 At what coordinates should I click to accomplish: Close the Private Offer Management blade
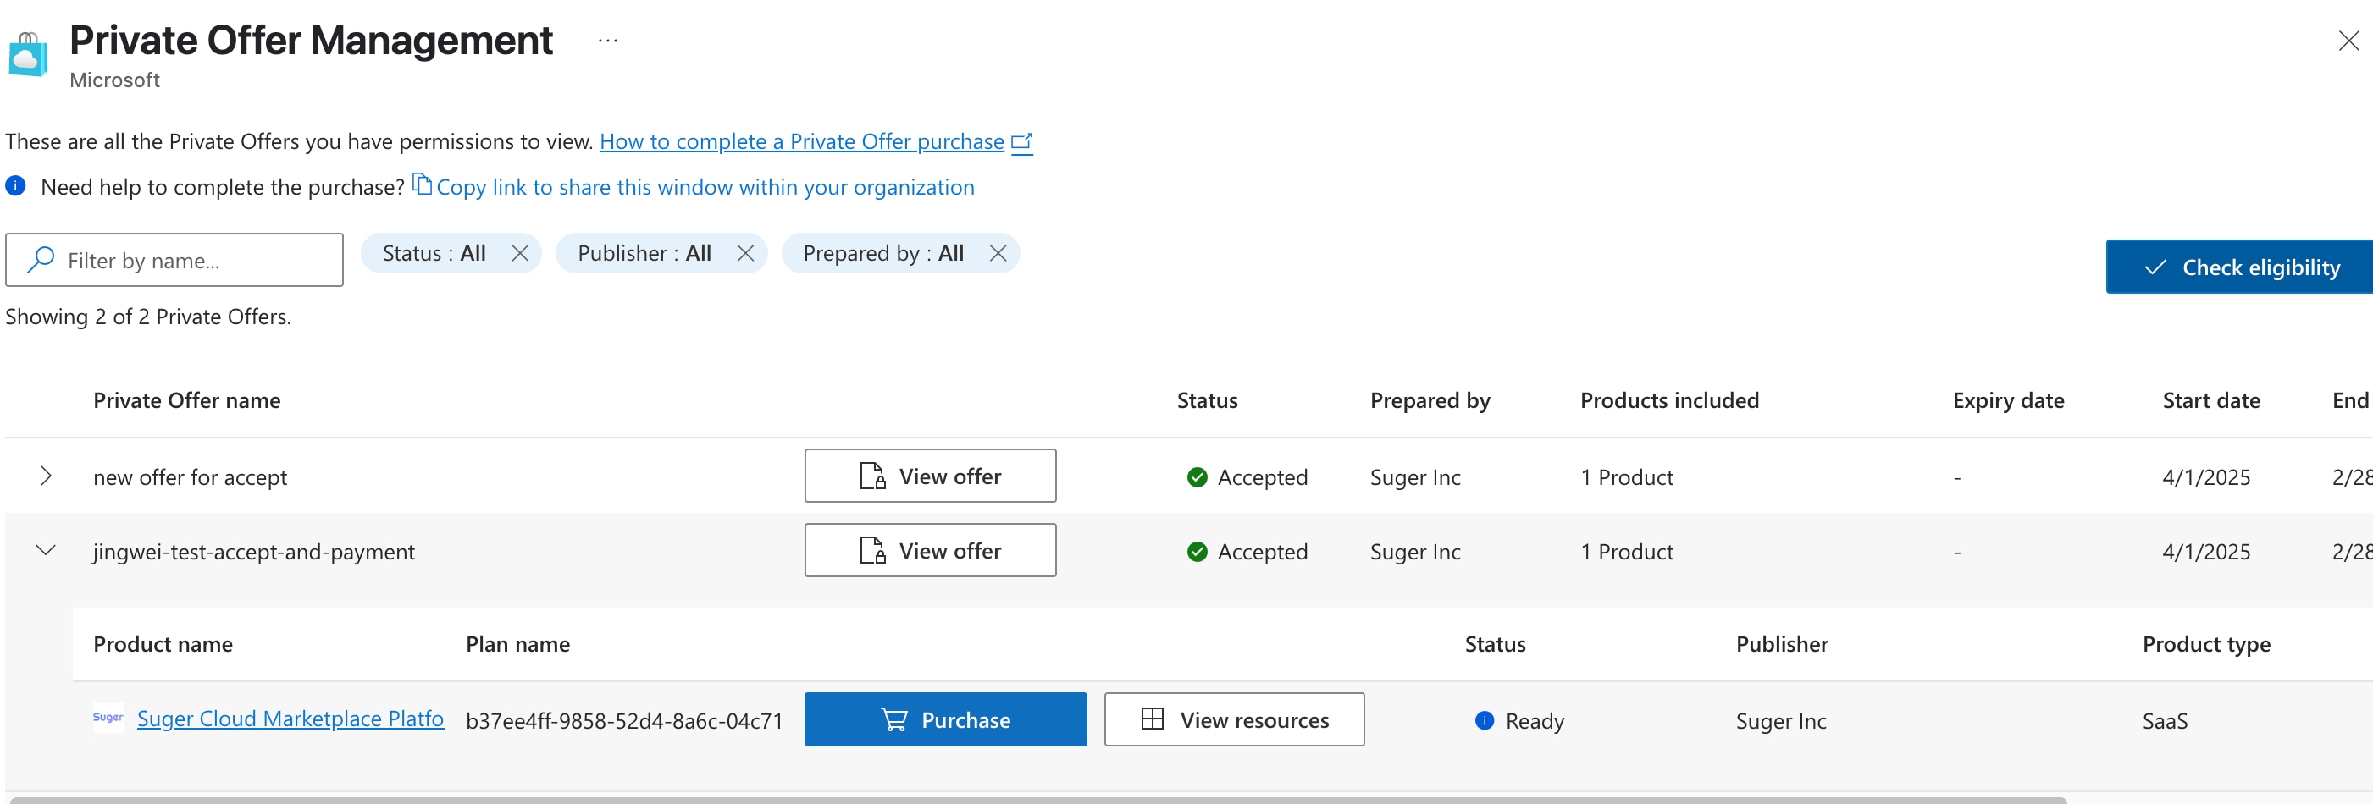click(2348, 41)
